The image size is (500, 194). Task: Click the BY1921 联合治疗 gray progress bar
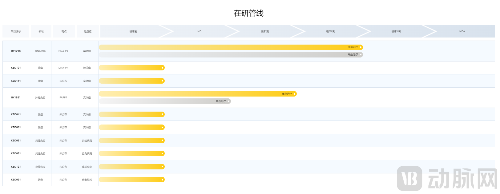point(165,101)
